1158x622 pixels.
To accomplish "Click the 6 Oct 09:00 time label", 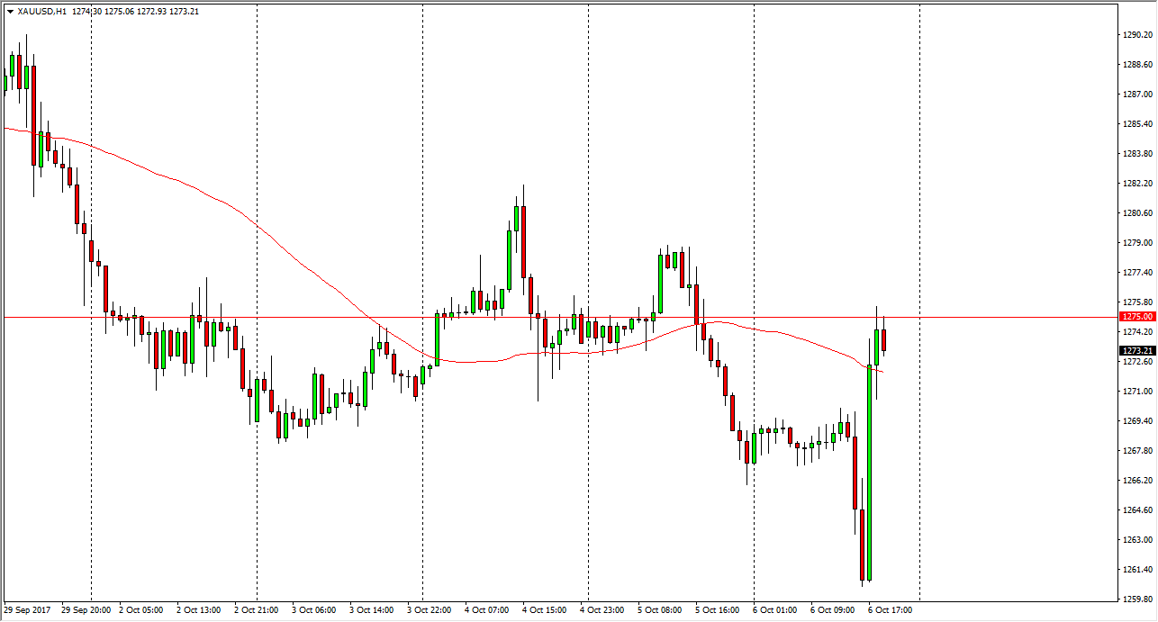I will pyautogui.click(x=833, y=610).
